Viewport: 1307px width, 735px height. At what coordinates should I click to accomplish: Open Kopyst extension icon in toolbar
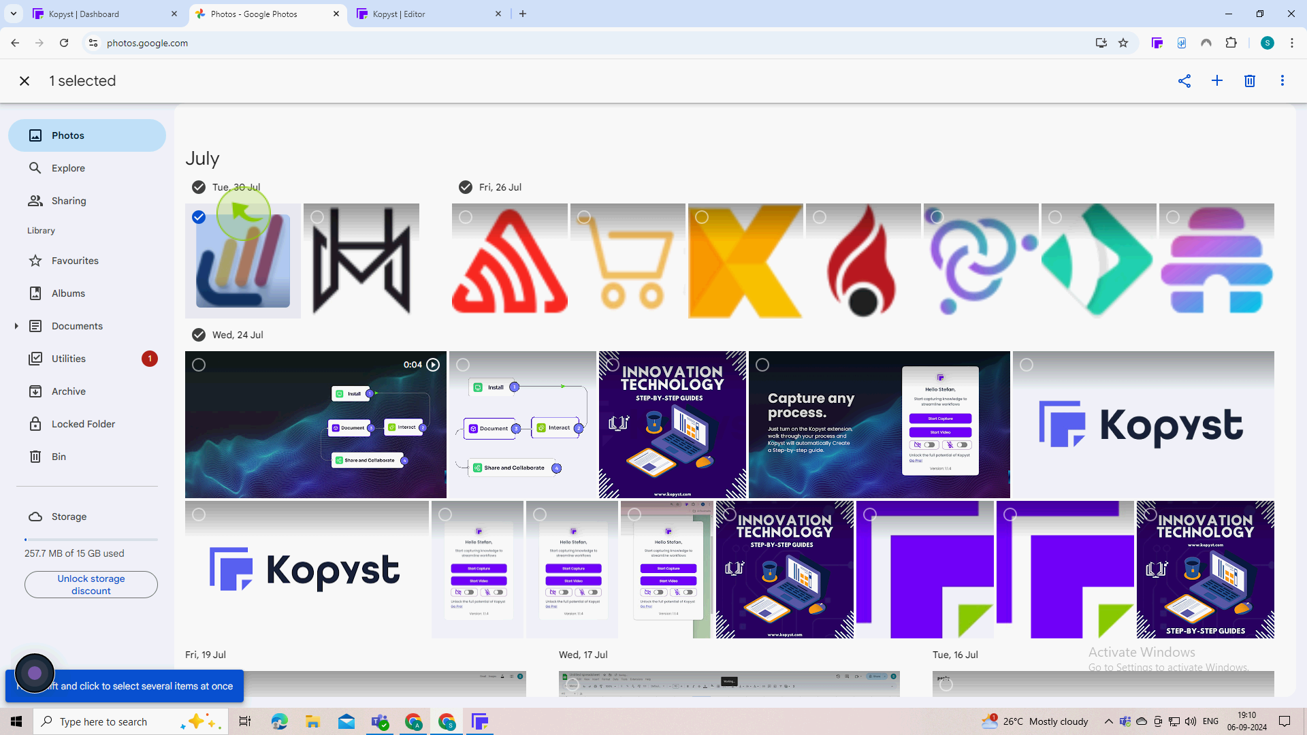(x=1157, y=43)
